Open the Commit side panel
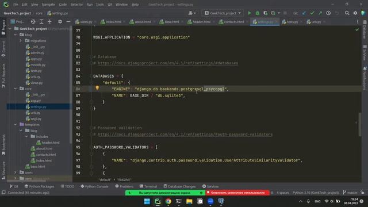Screen dimensions: 368x207 click(3, 49)
